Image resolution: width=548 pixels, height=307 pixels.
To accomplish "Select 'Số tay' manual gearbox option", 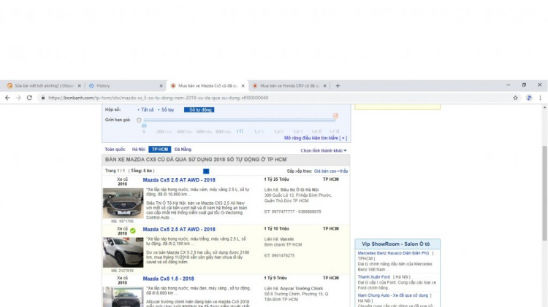I will 167,110.
